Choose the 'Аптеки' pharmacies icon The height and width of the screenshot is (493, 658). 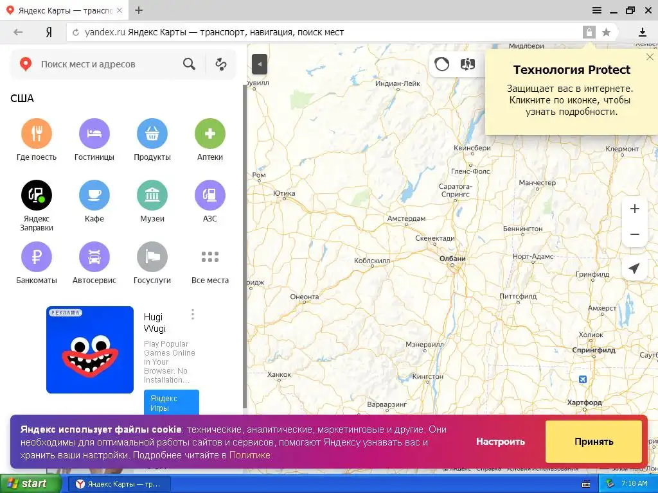point(210,134)
